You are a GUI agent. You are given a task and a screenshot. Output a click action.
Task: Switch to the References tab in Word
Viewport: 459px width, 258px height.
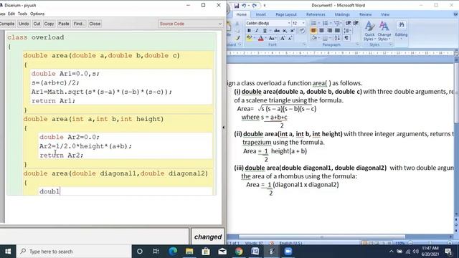click(316, 14)
